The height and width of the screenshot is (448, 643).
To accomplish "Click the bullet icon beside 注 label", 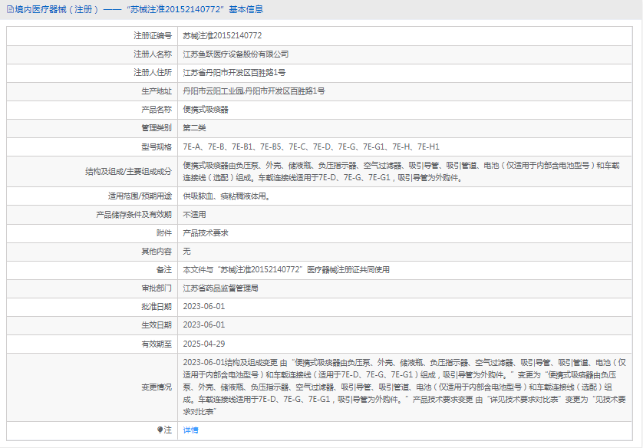I will click(x=160, y=430).
